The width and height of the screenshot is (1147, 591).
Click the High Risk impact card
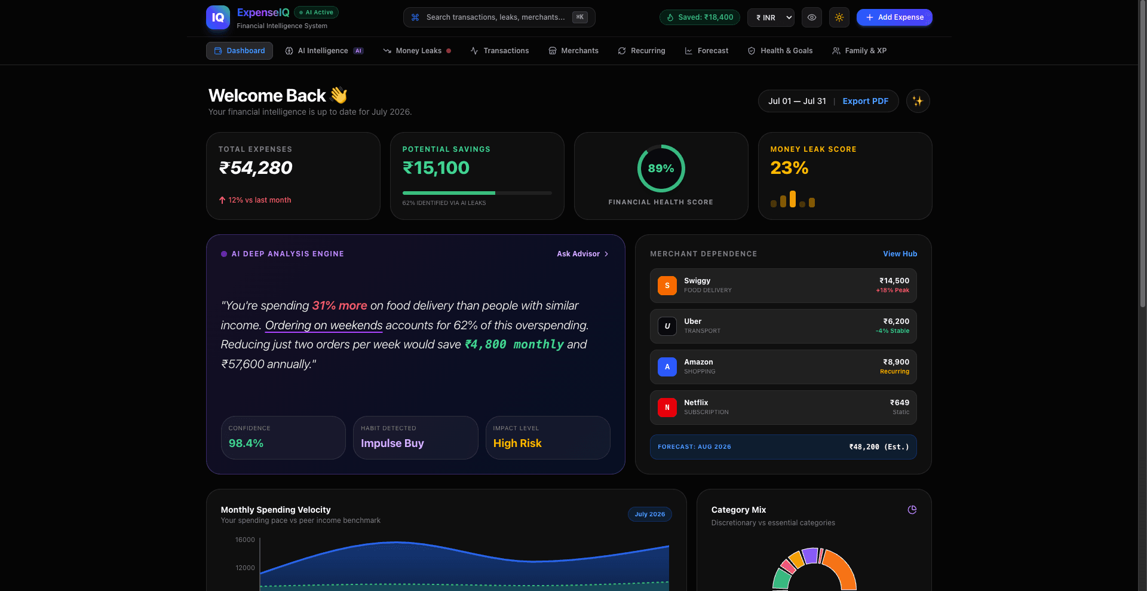tap(548, 437)
